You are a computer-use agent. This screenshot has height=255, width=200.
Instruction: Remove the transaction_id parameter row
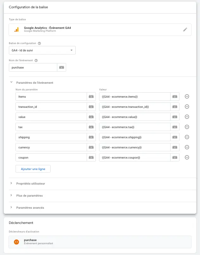pos(187,107)
